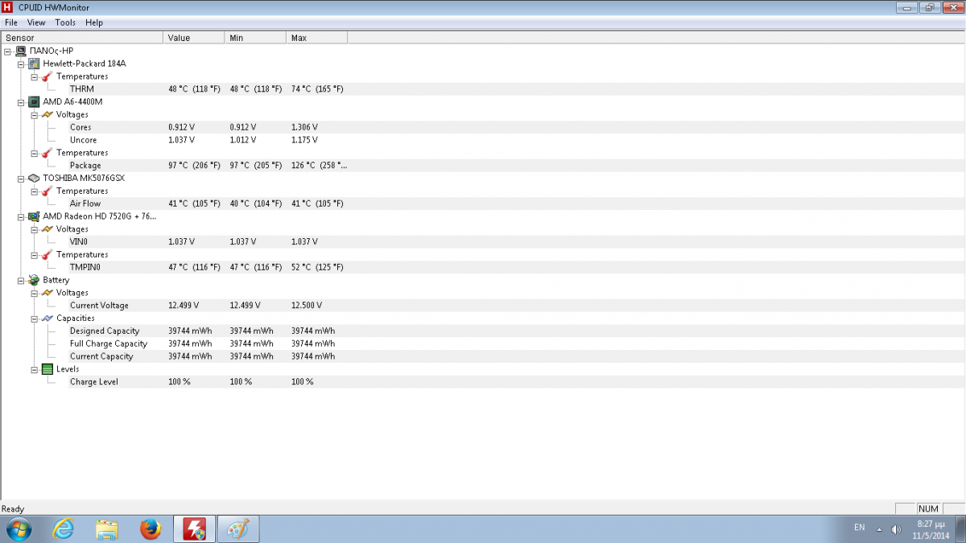966x543 pixels.
Task: Click the Value column header
Action: 194,38
